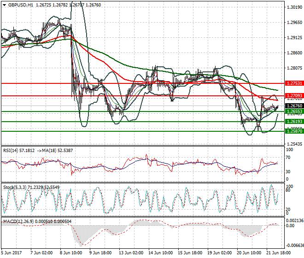
Task: Select the green 1.25870 support price tag
Action: pos(293,131)
